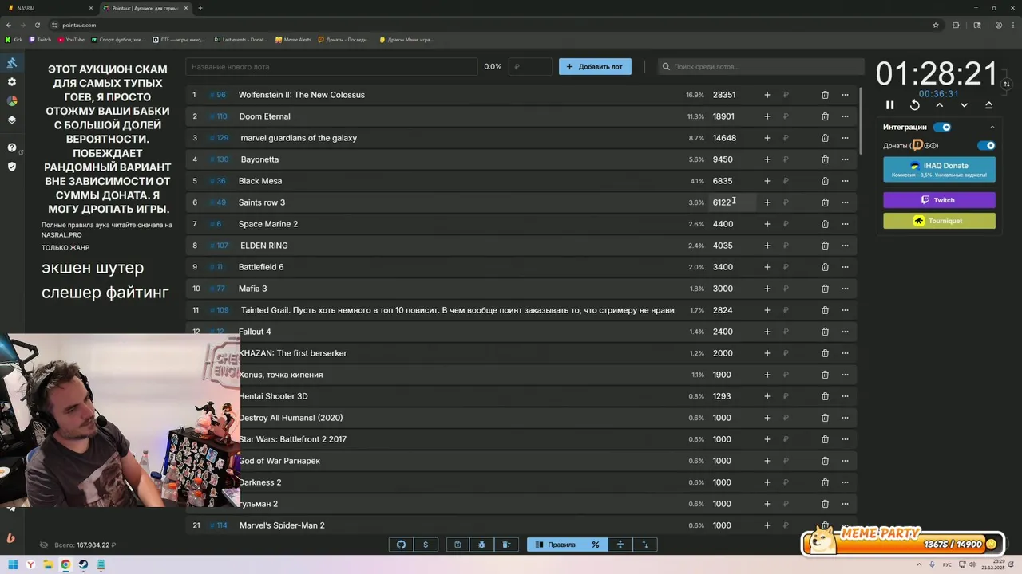Collapse the Интеграции section chevron

click(992, 127)
